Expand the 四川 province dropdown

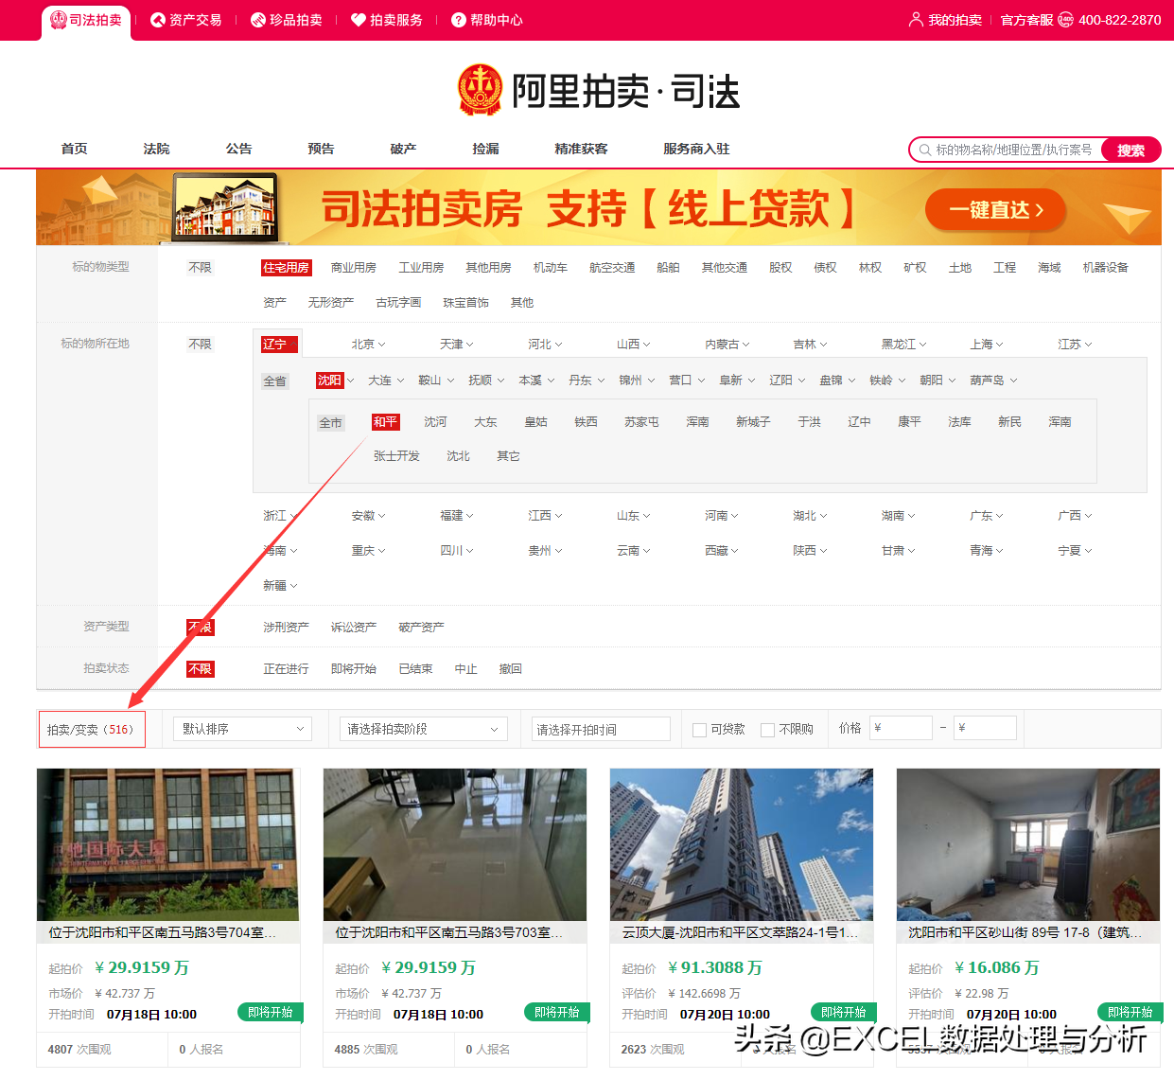click(457, 551)
